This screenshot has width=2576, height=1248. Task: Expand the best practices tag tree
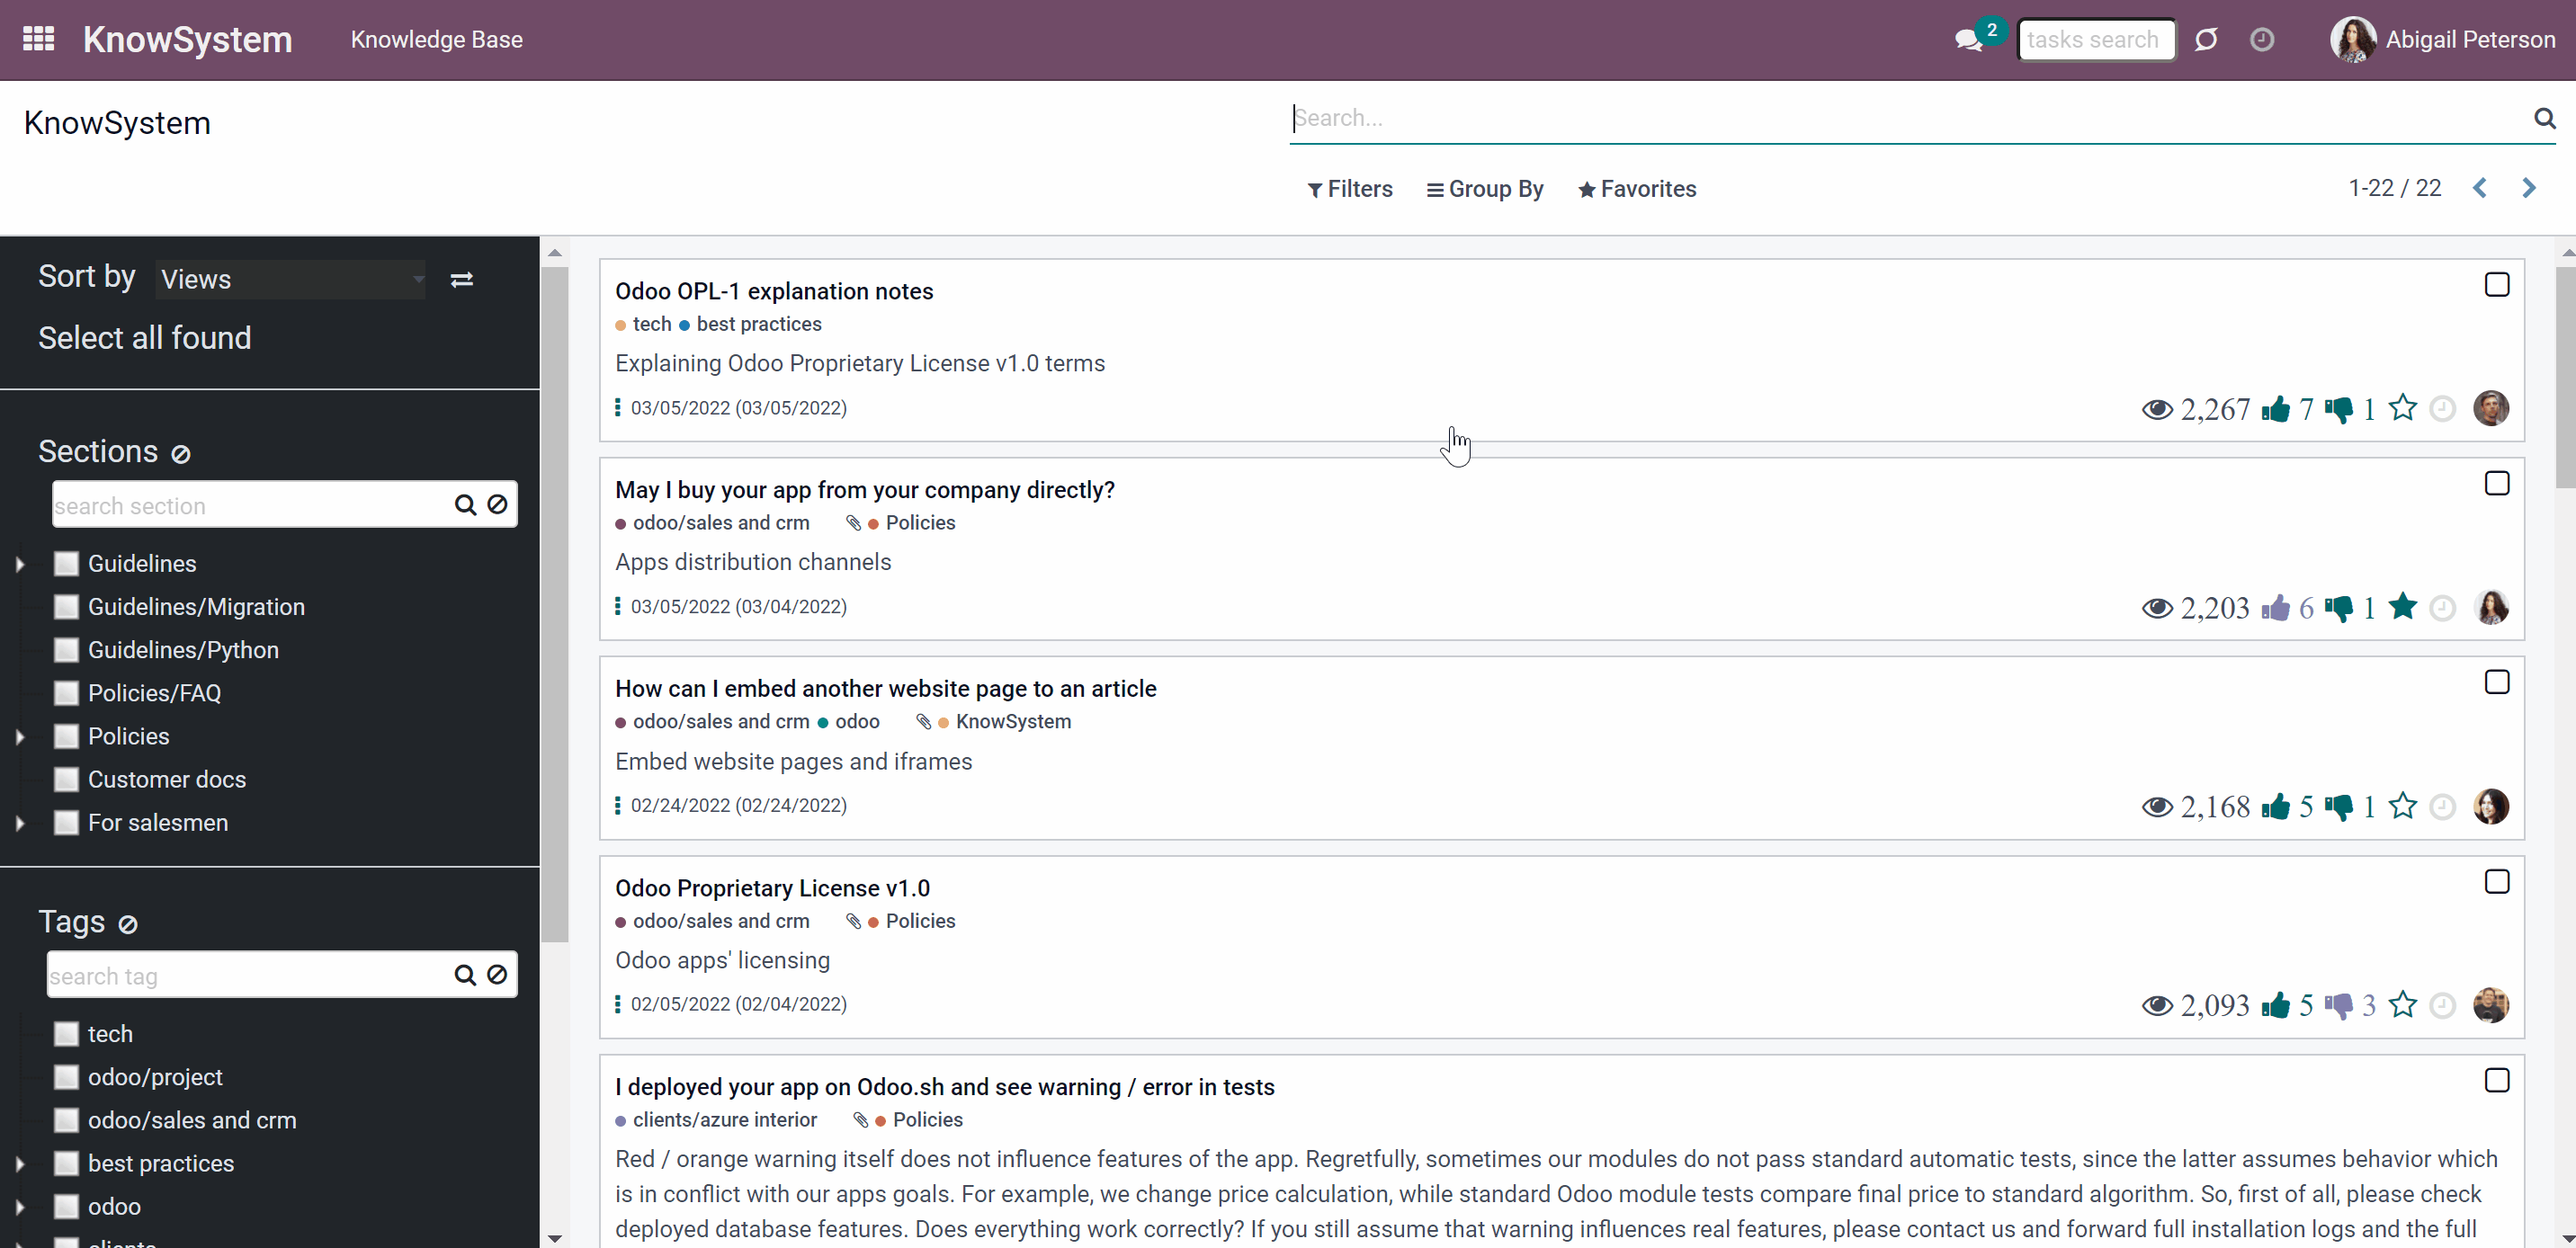[20, 1164]
